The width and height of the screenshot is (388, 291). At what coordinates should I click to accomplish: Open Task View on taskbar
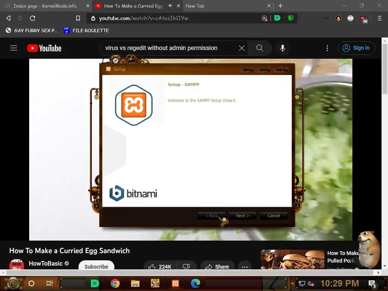point(50,283)
